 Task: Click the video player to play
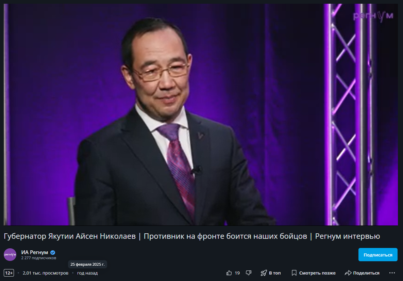pyautogui.click(x=201, y=114)
